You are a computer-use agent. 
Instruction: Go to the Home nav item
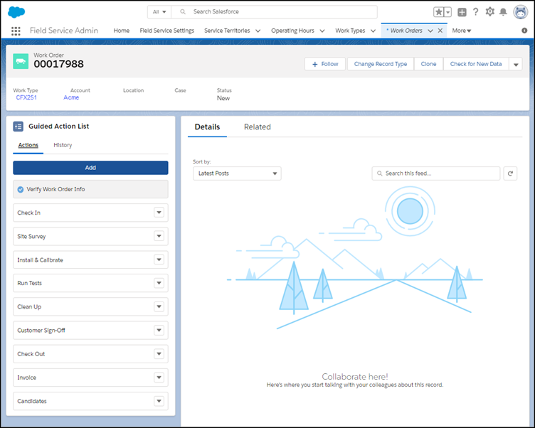click(122, 31)
